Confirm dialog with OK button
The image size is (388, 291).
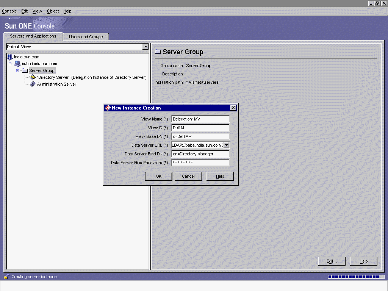tap(159, 176)
